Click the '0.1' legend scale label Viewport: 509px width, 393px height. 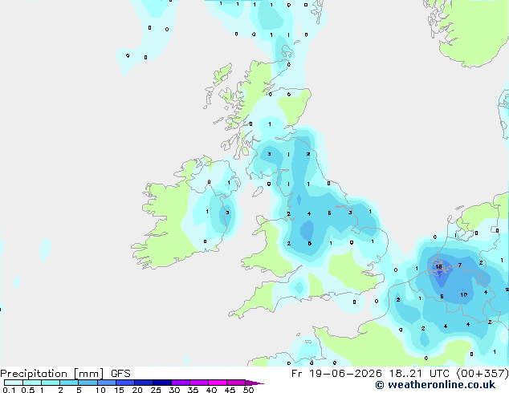pos(9,390)
